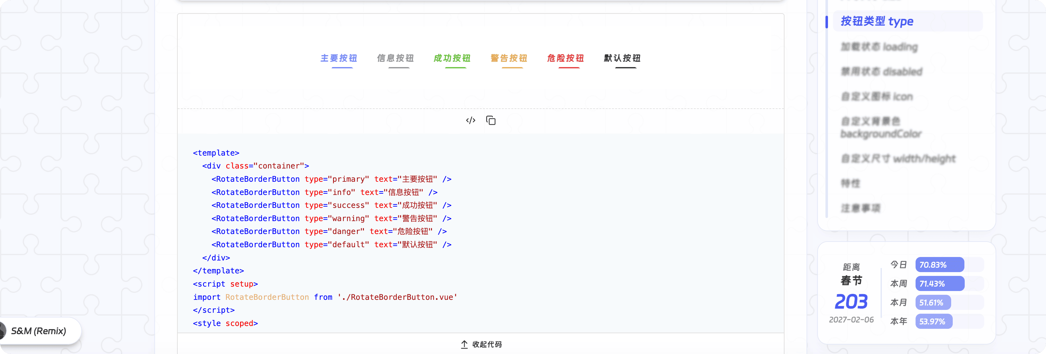Click the 203 days countdown number
Image resolution: width=1046 pixels, height=354 pixels.
coord(851,302)
